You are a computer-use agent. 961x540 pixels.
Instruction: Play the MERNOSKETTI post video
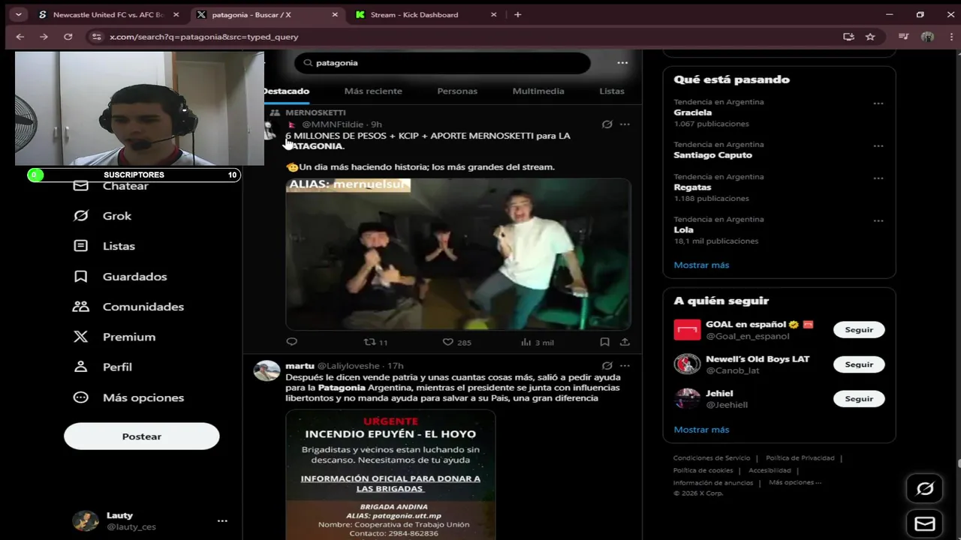pos(458,254)
